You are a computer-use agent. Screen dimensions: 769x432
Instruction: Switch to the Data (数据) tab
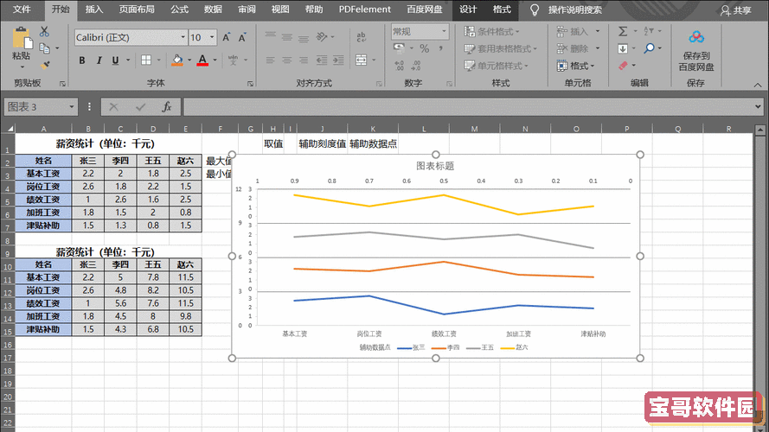click(213, 10)
